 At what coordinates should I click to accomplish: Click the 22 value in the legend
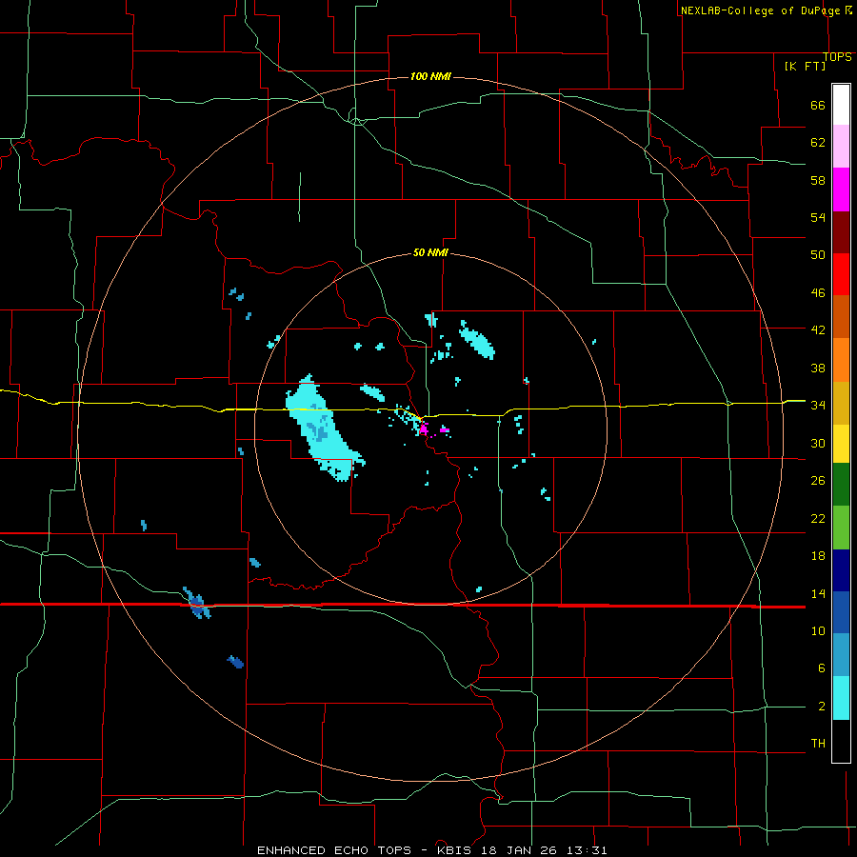pyautogui.click(x=818, y=519)
